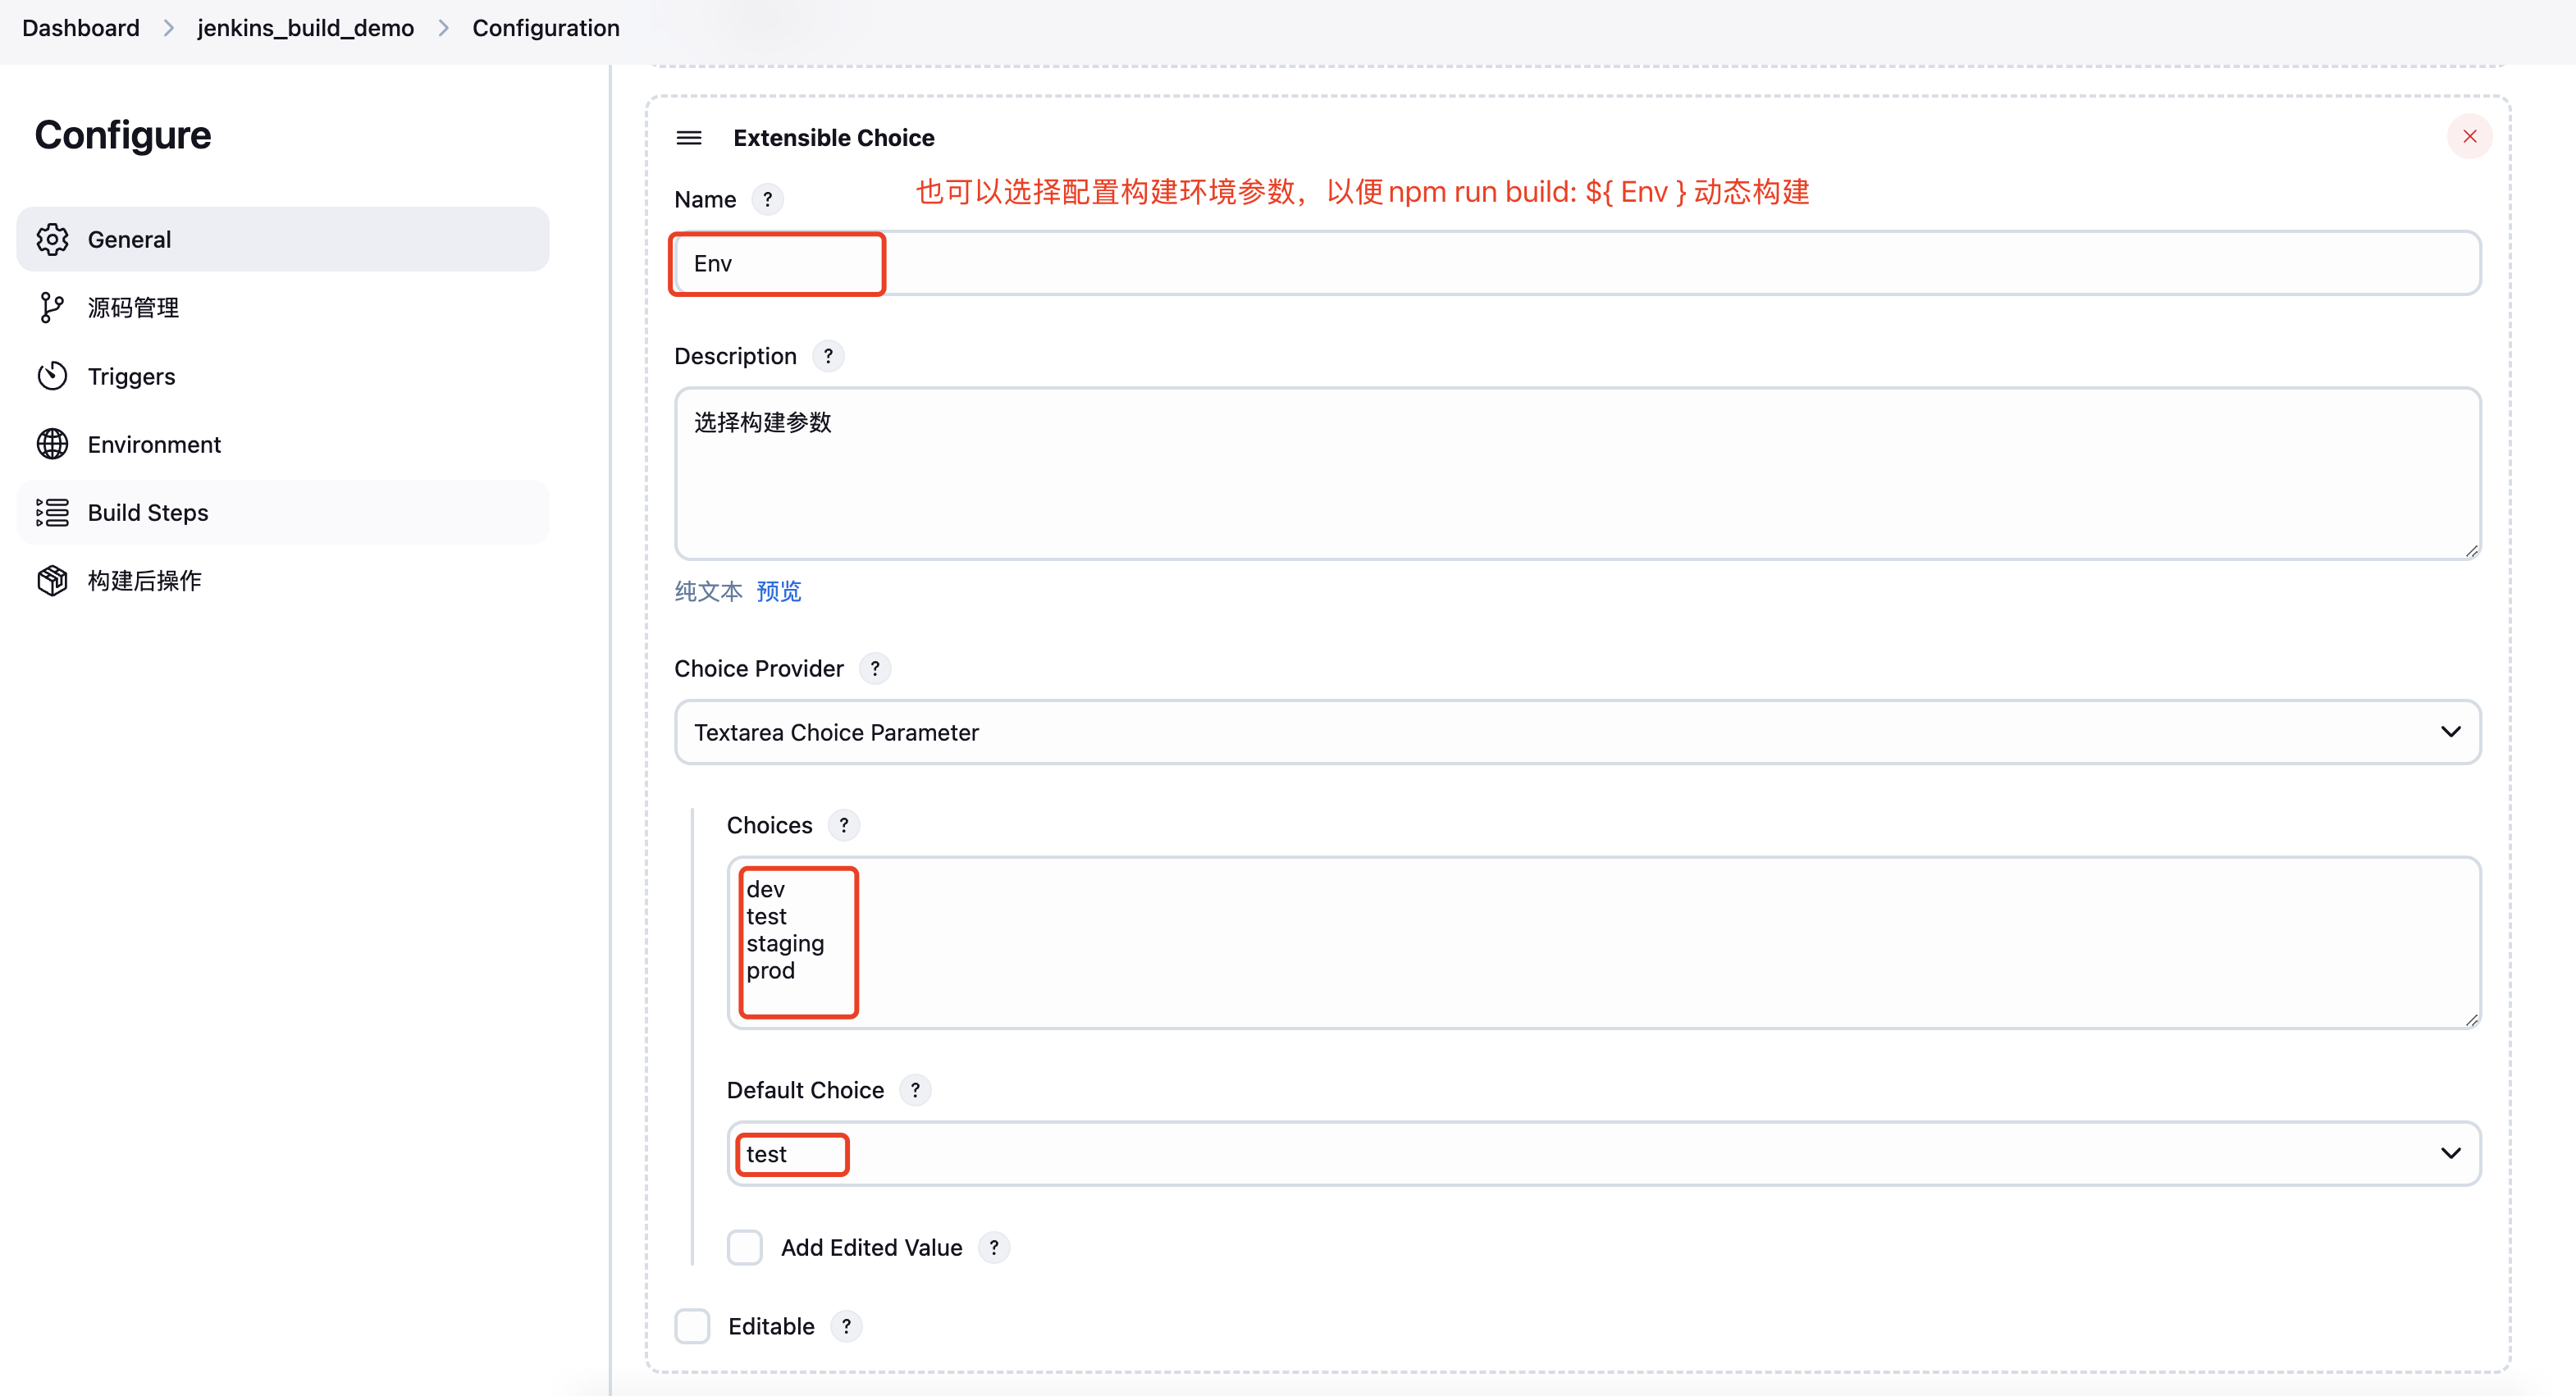The width and height of the screenshot is (2576, 1396).
Task: Open help for Name field
Action: click(767, 199)
